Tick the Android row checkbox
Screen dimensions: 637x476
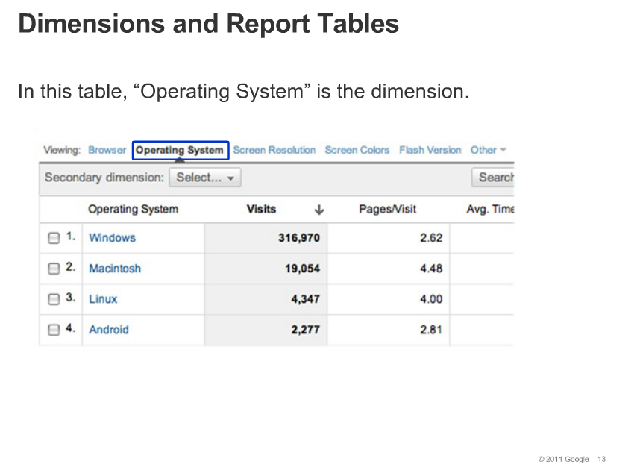pos(54,330)
